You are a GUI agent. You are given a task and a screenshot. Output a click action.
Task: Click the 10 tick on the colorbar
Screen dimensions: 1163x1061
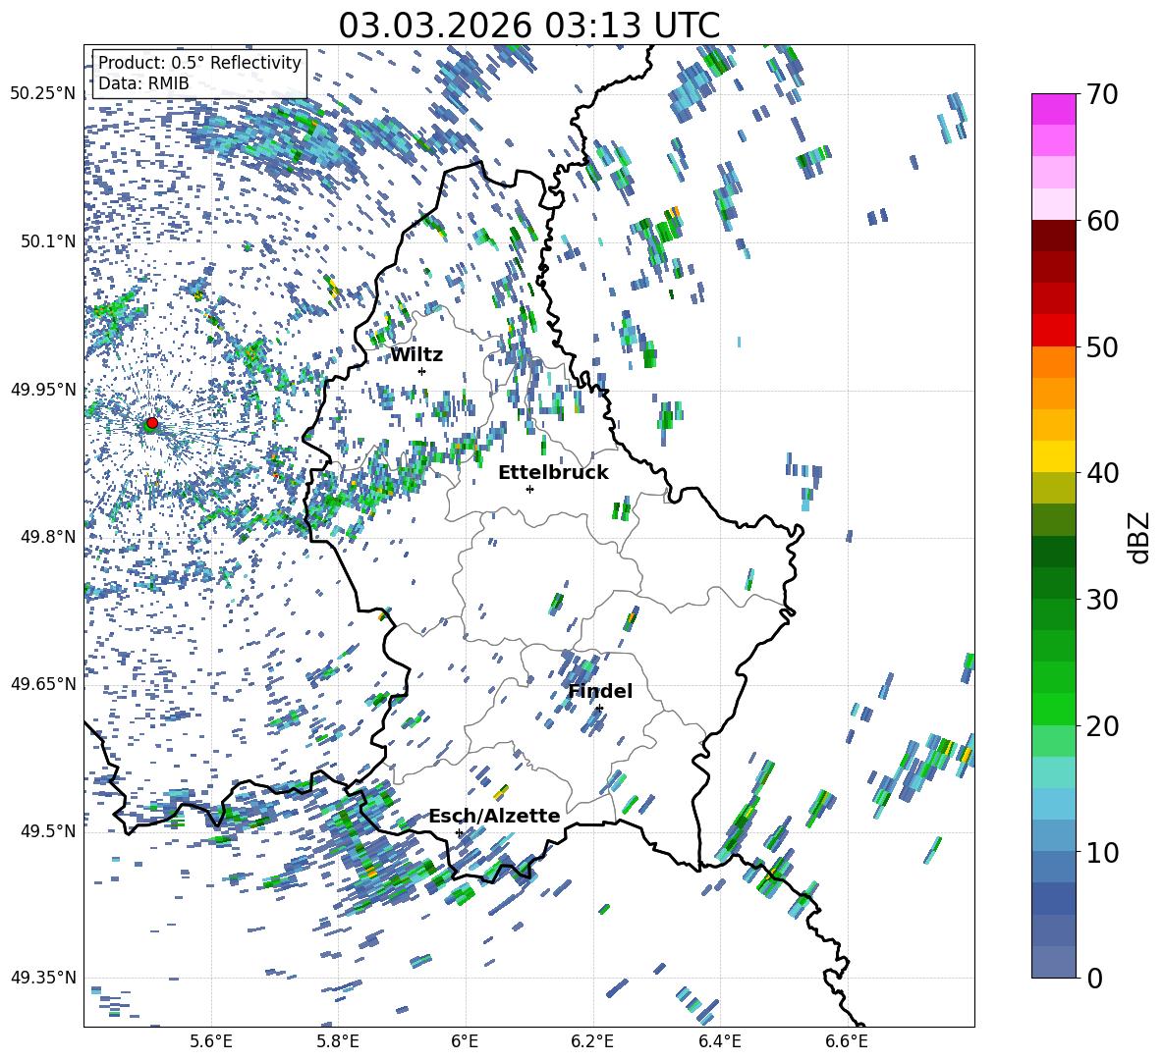click(x=1102, y=851)
